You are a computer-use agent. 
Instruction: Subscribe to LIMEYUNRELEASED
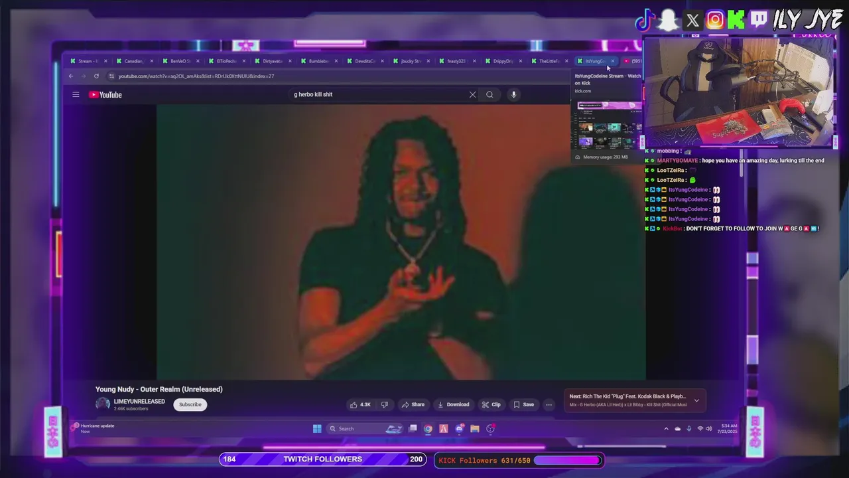click(x=190, y=404)
